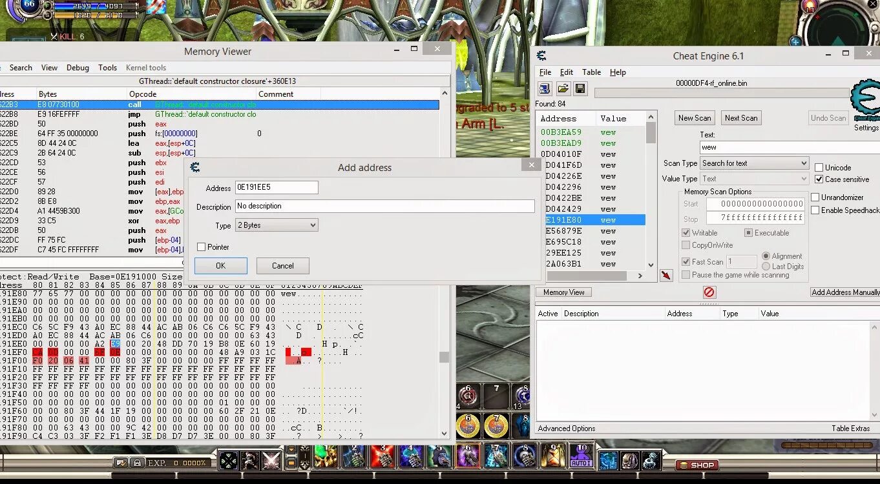Select hotbar skill slot 4

tap(412, 456)
